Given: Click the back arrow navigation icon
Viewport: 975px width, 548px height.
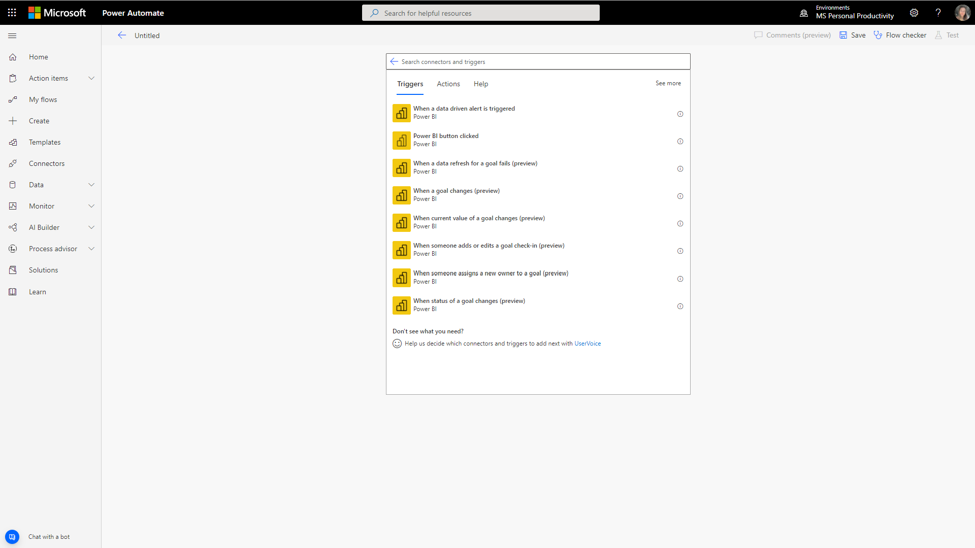Looking at the screenshot, I should point(121,36).
